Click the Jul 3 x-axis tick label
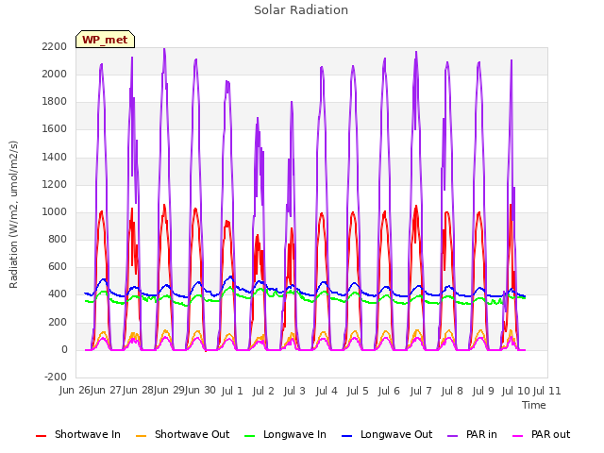 (294, 391)
